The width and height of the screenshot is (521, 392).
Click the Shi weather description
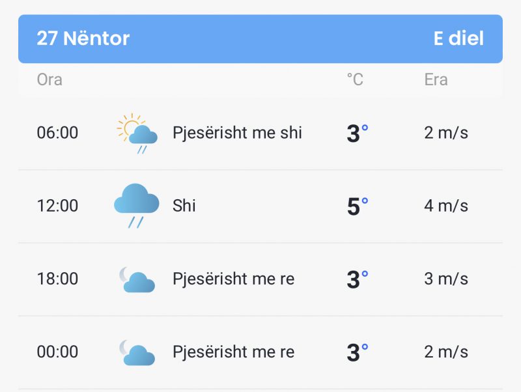[x=184, y=206]
